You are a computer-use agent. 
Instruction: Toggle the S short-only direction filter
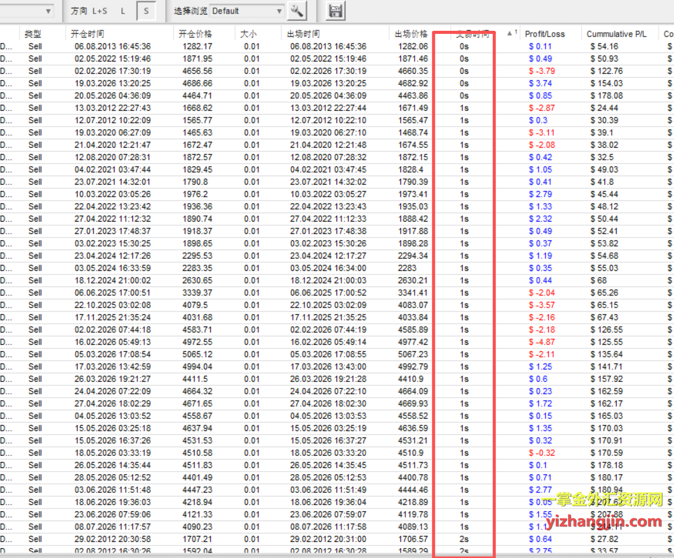click(146, 11)
